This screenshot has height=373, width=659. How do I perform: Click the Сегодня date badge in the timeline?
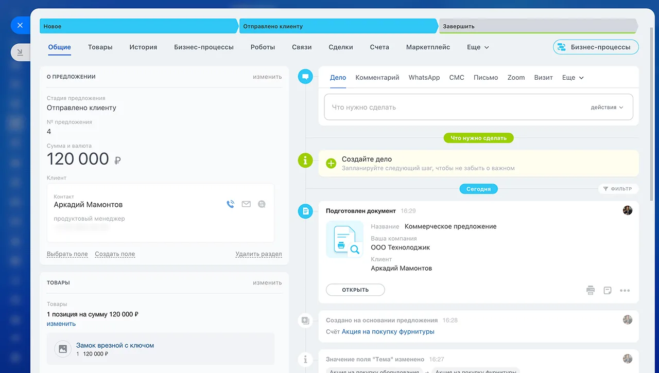479,189
